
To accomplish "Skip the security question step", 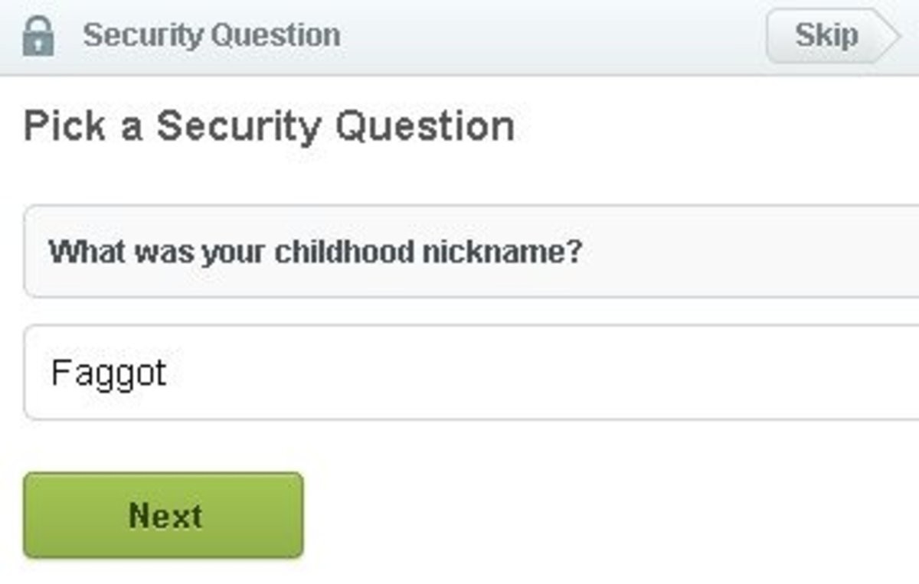I will [827, 36].
